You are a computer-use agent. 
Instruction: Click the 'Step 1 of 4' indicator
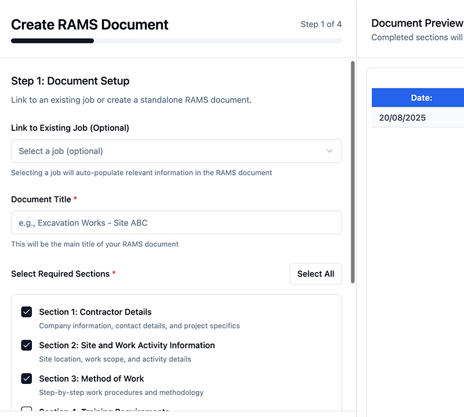pos(321,24)
